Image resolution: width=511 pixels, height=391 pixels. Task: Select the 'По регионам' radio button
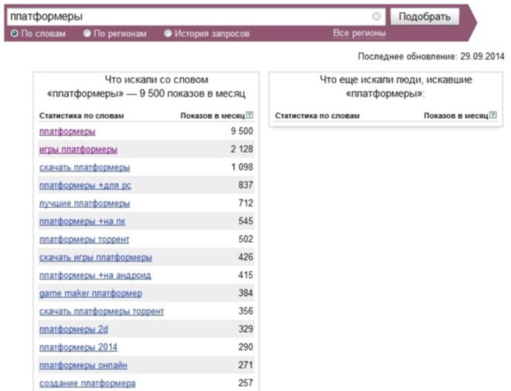click(87, 33)
